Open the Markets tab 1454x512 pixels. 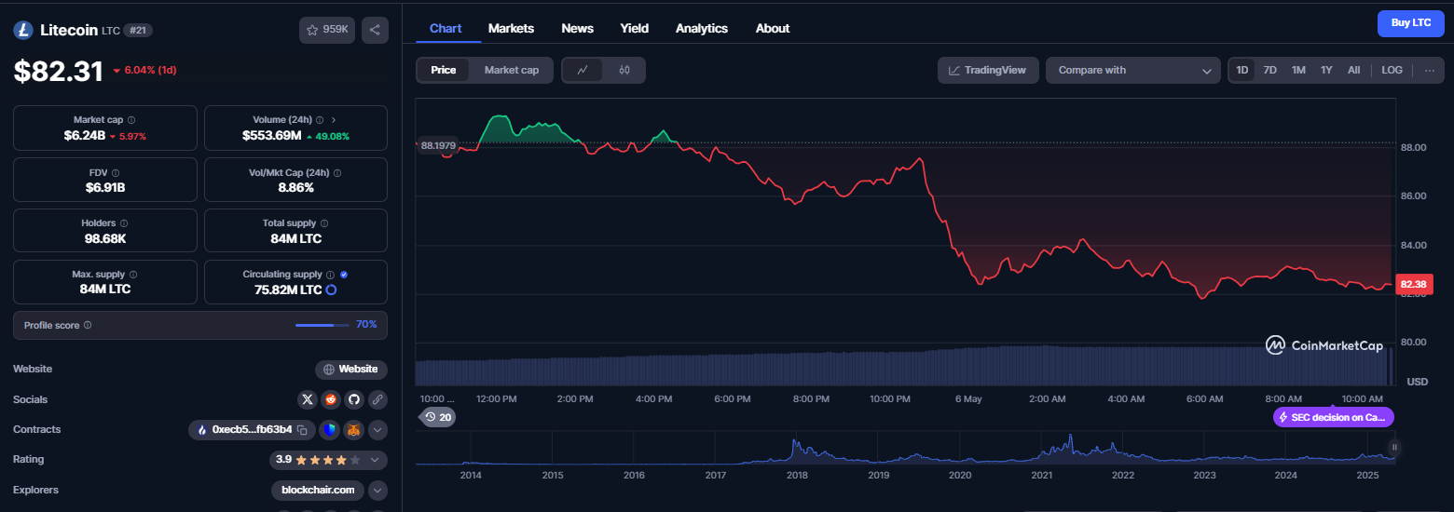tap(511, 28)
